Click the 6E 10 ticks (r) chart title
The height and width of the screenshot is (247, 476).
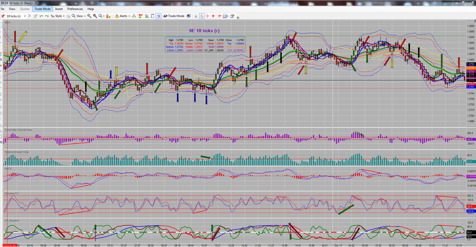click(x=204, y=31)
